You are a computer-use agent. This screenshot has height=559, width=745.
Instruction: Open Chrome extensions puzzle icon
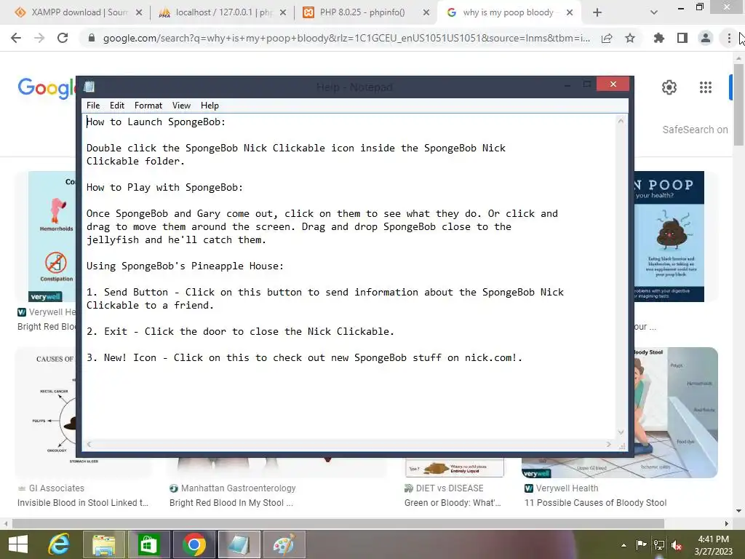(658, 38)
